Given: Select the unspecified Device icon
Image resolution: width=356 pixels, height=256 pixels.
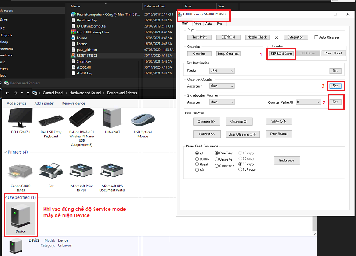Looking at the screenshot, I should 21,215.
